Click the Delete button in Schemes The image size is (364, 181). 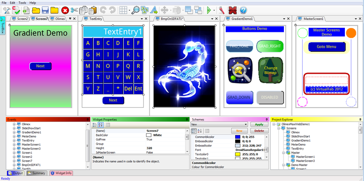pyautogui.click(x=259, y=131)
